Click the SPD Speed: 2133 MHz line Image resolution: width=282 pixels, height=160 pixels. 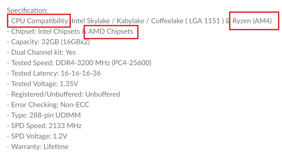coord(44,126)
